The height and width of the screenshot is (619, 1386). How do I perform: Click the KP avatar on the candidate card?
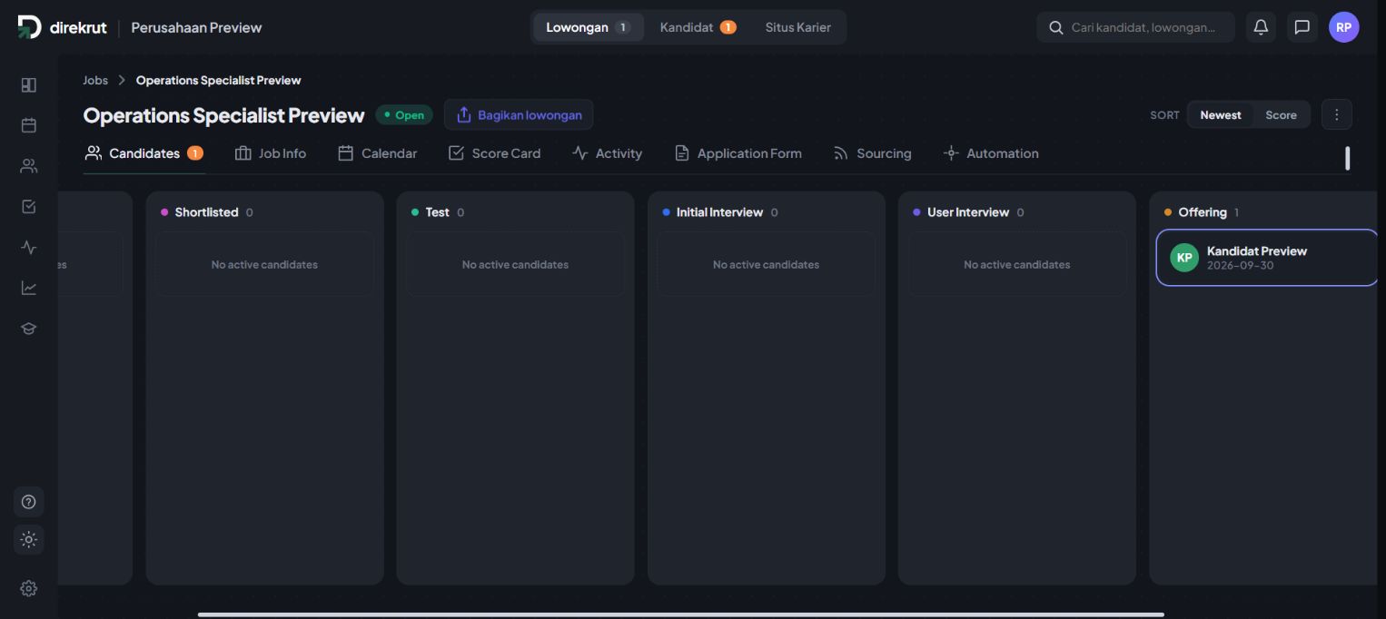[1184, 258]
